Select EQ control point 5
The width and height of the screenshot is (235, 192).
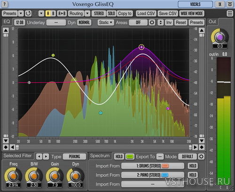[168, 108]
